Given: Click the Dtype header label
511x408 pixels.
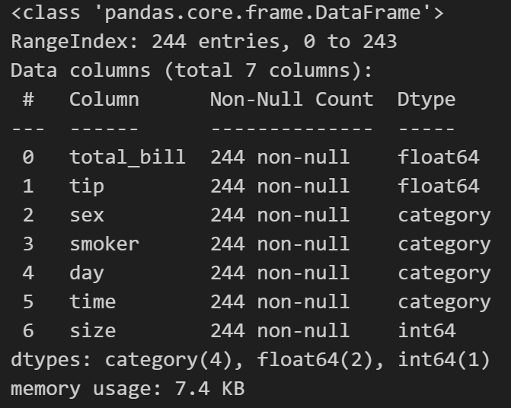Looking at the screenshot, I should (x=426, y=100).
